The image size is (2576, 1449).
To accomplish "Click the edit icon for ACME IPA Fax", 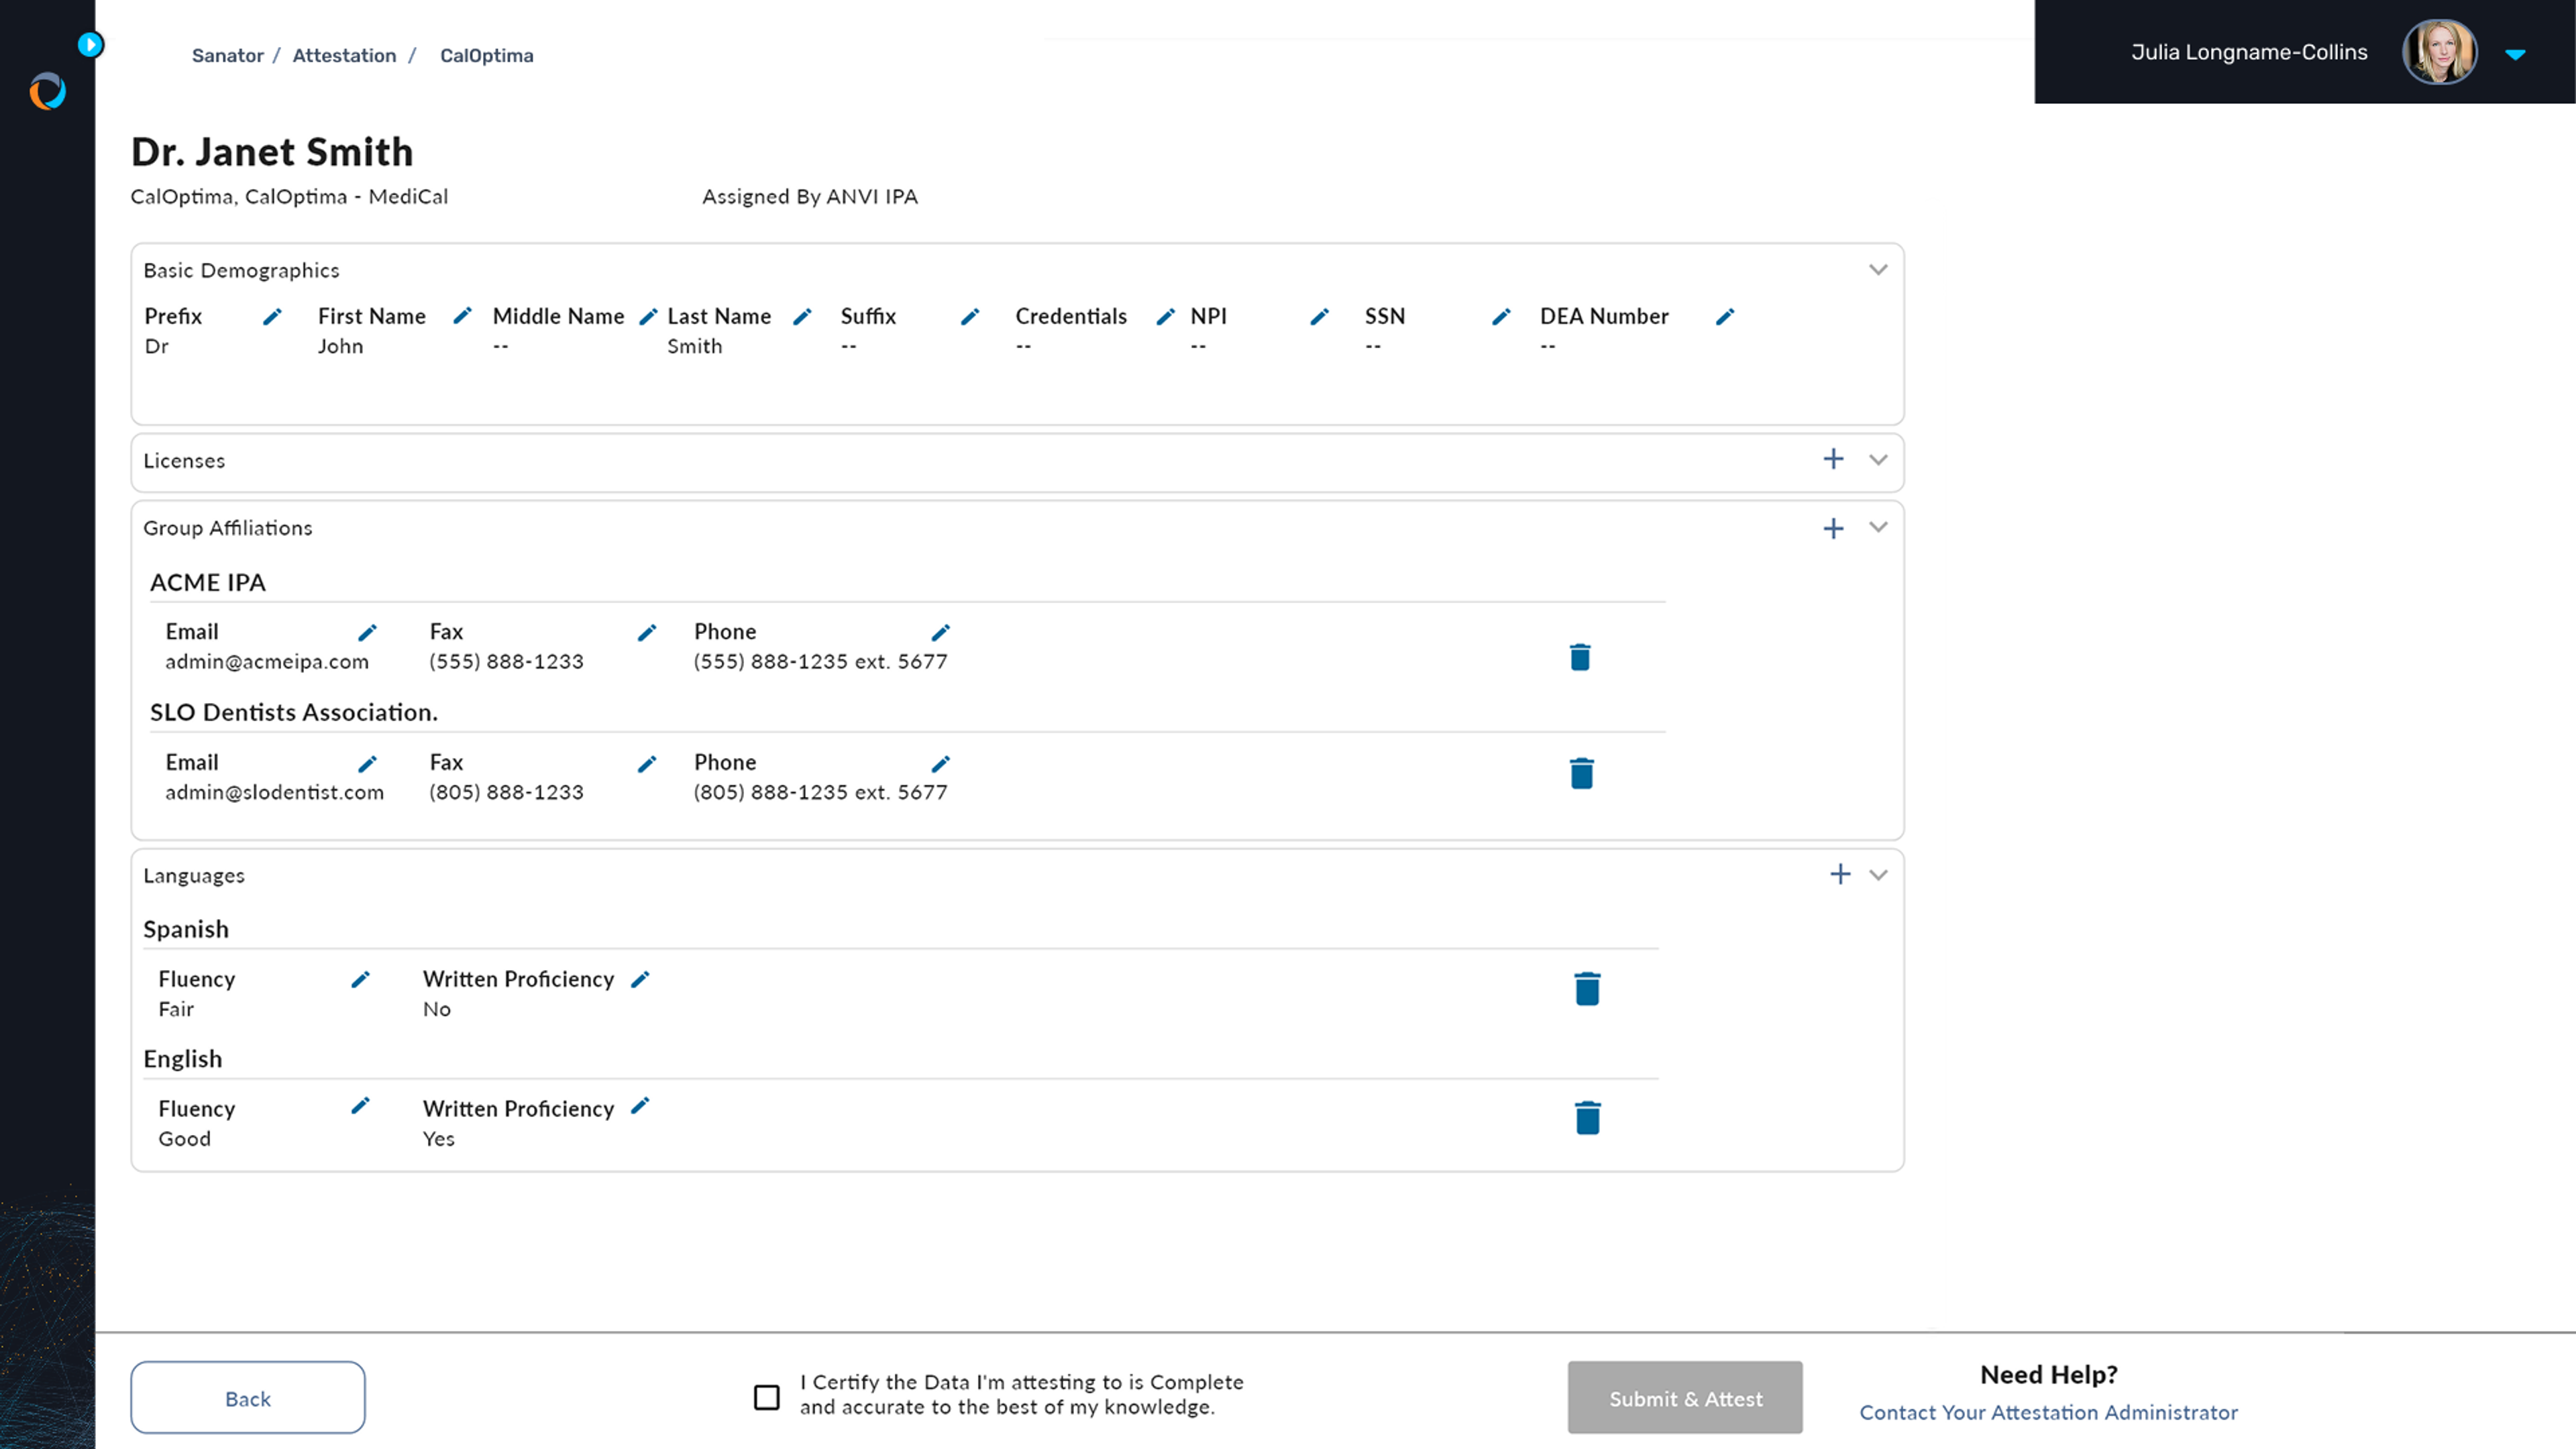I will pyautogui.click(x=646, y=632).
